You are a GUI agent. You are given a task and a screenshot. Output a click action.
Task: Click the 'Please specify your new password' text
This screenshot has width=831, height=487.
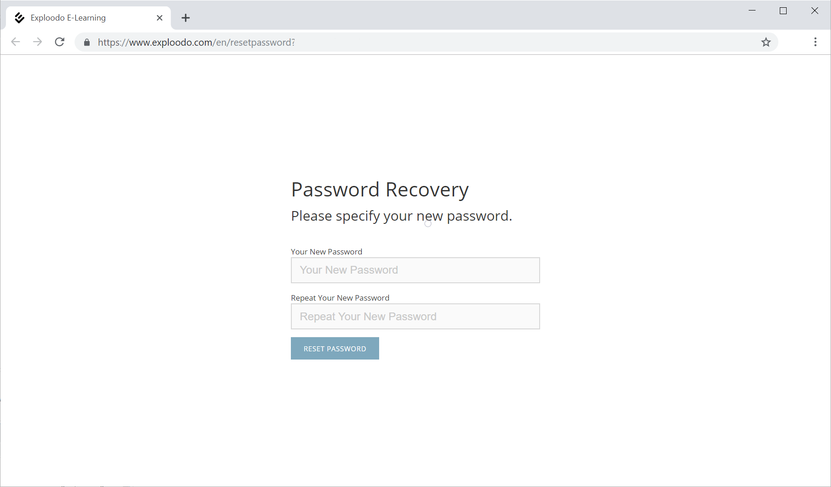tap(401, 216)
